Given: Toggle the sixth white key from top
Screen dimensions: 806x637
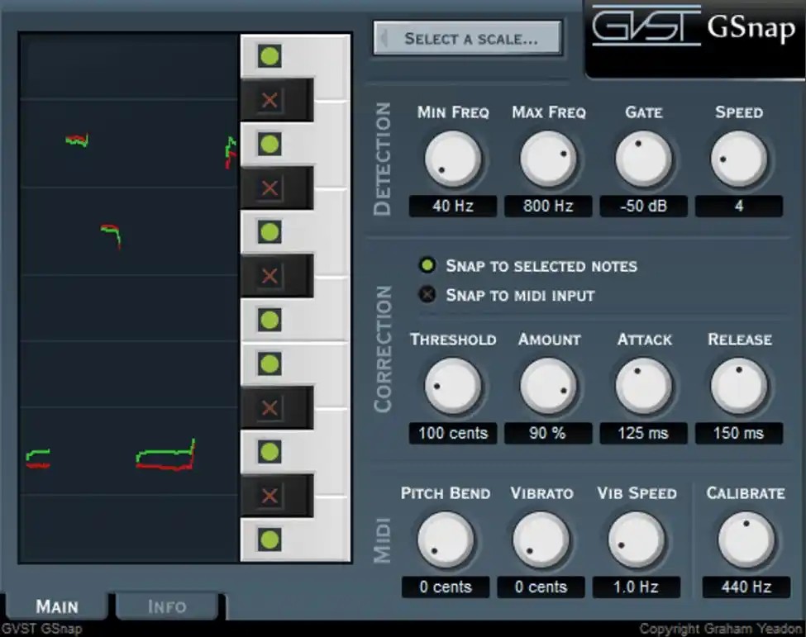Looking at the screenshot, I should point(269,452).
